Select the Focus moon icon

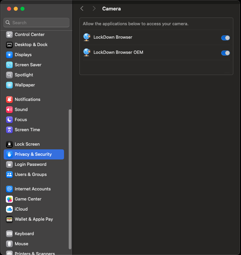pos(9,119)
